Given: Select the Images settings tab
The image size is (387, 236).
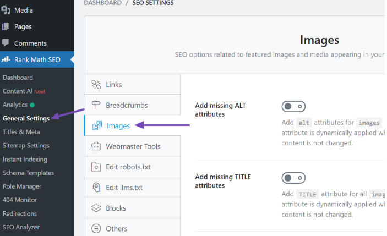Looking at the screenshot, I should pos(132,125).
